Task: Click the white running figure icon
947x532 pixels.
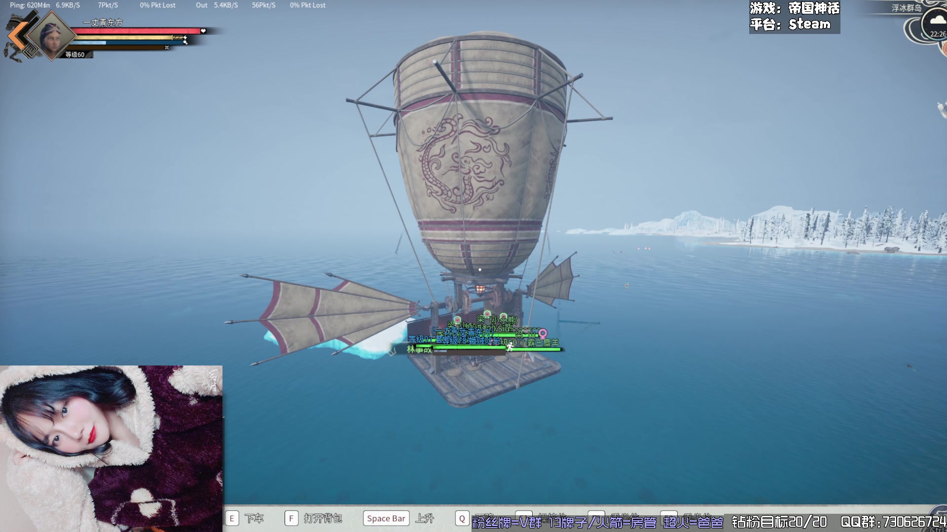Action: click(510, 347)
